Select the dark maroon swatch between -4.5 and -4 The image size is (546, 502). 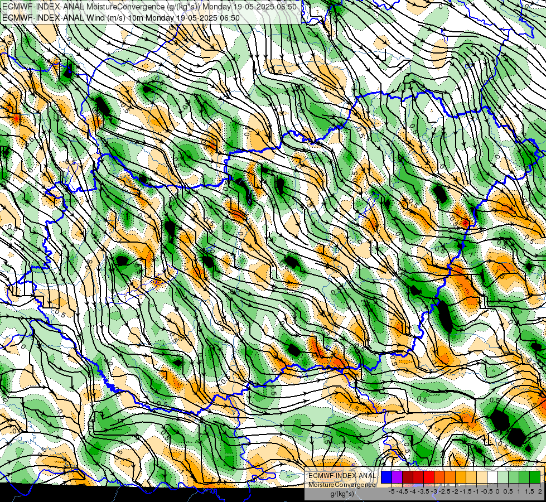click(408, 477)
